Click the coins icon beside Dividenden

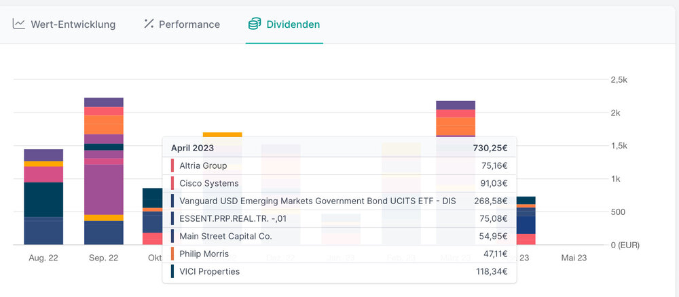click(254, 24)
